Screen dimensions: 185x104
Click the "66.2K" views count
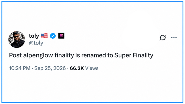click(x=77, y=68)
